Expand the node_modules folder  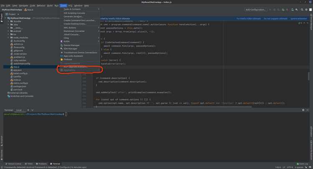click(8, 37)
